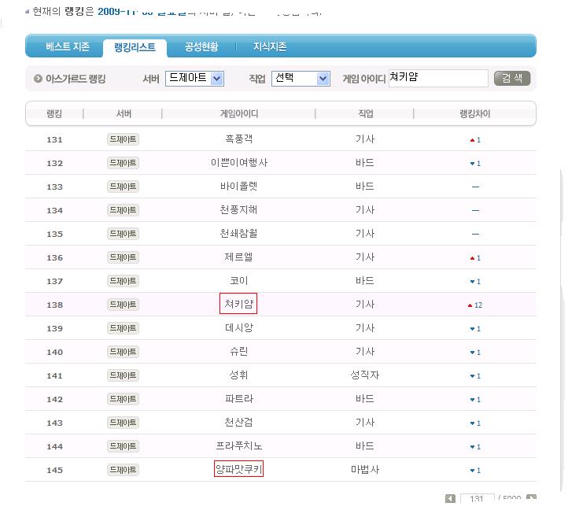This screenshot has width=568, height=510.
Task: Go to next page with right arrow
Action: 532,499
